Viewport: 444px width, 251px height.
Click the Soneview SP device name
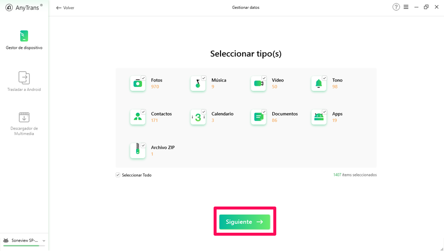point(25,240)
